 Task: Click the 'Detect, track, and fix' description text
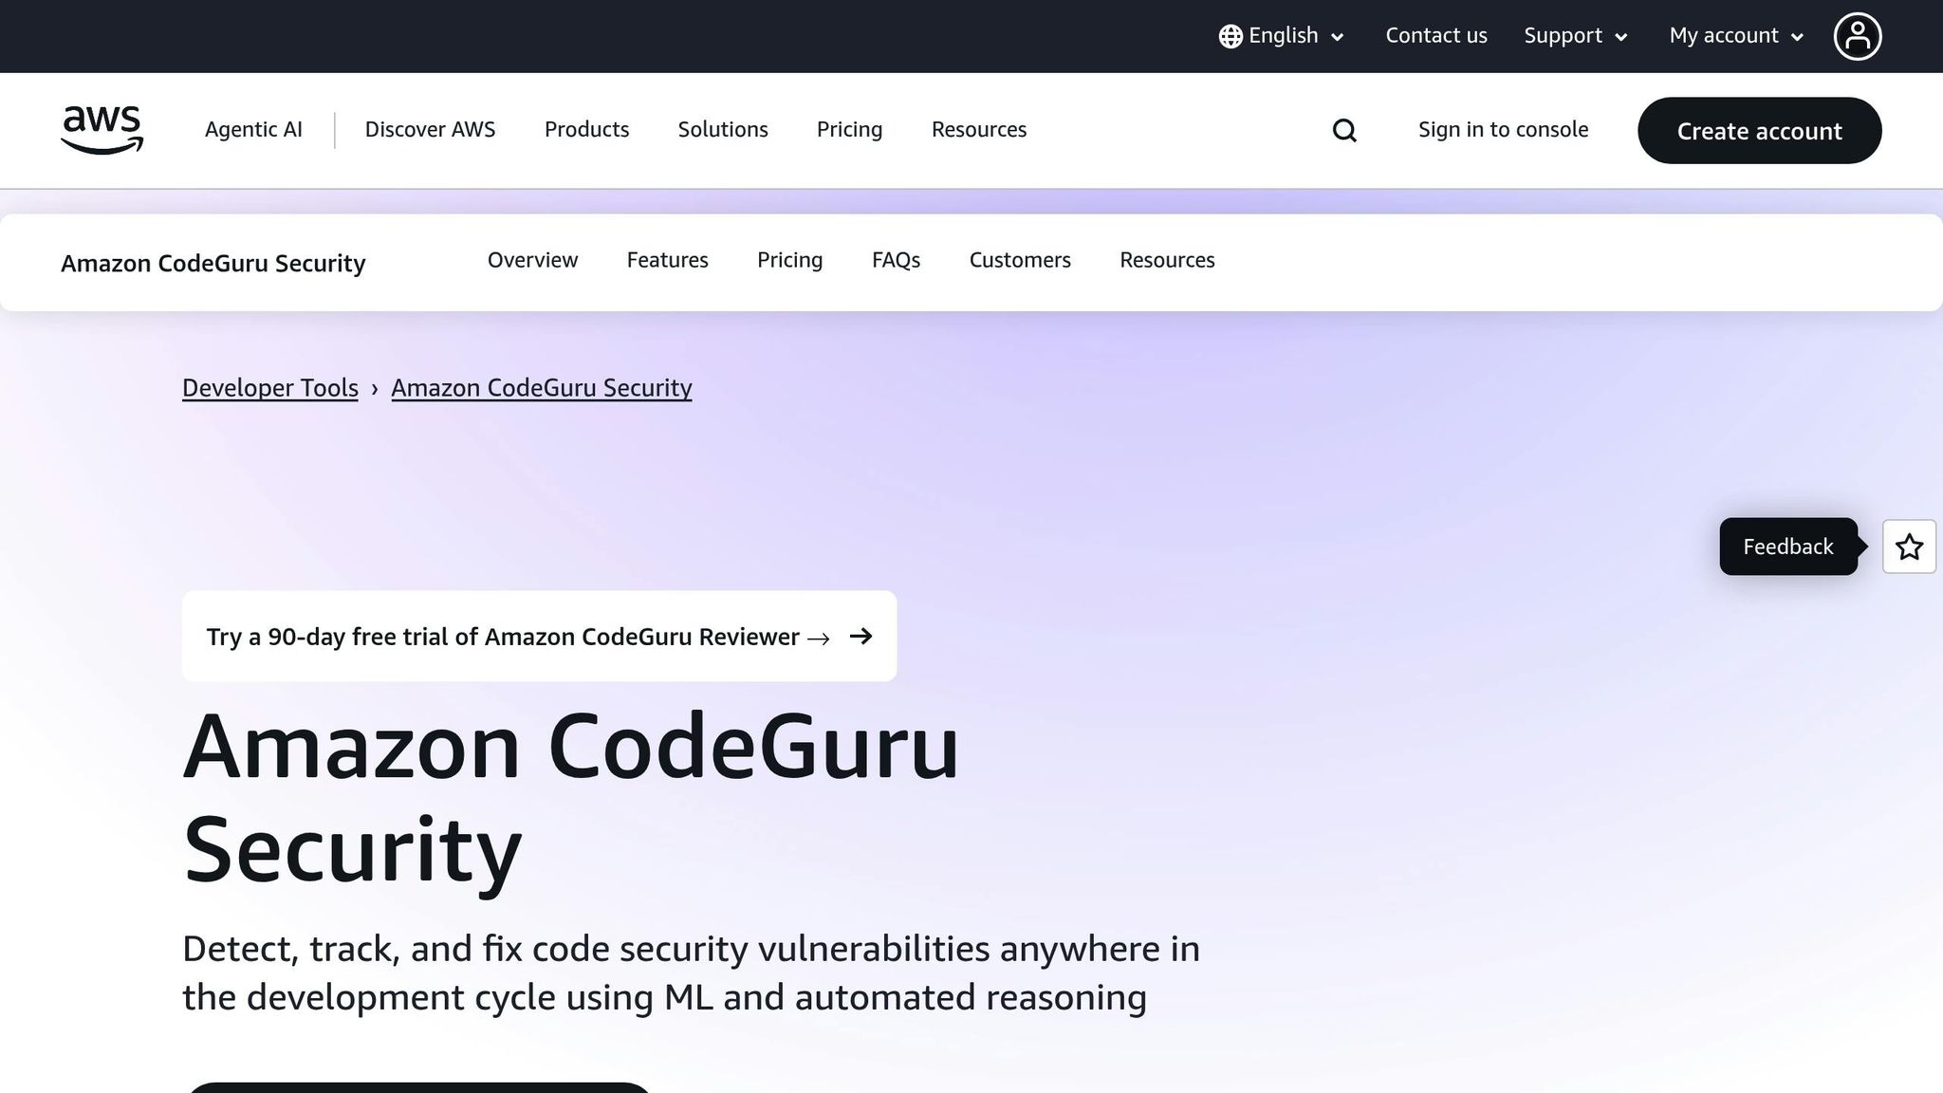pos(691,973)
